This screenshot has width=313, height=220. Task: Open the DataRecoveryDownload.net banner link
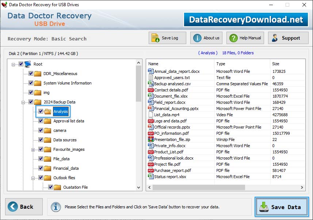tap(246, 20)
